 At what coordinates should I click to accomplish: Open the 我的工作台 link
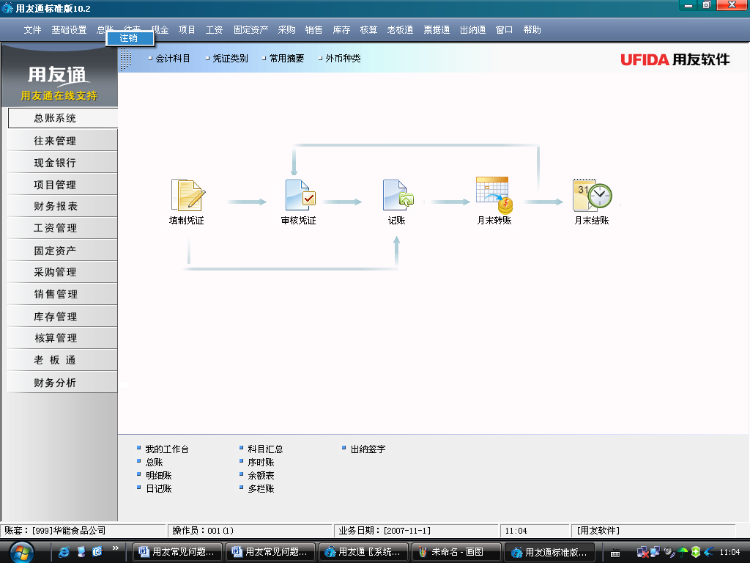tap(167, 449)
